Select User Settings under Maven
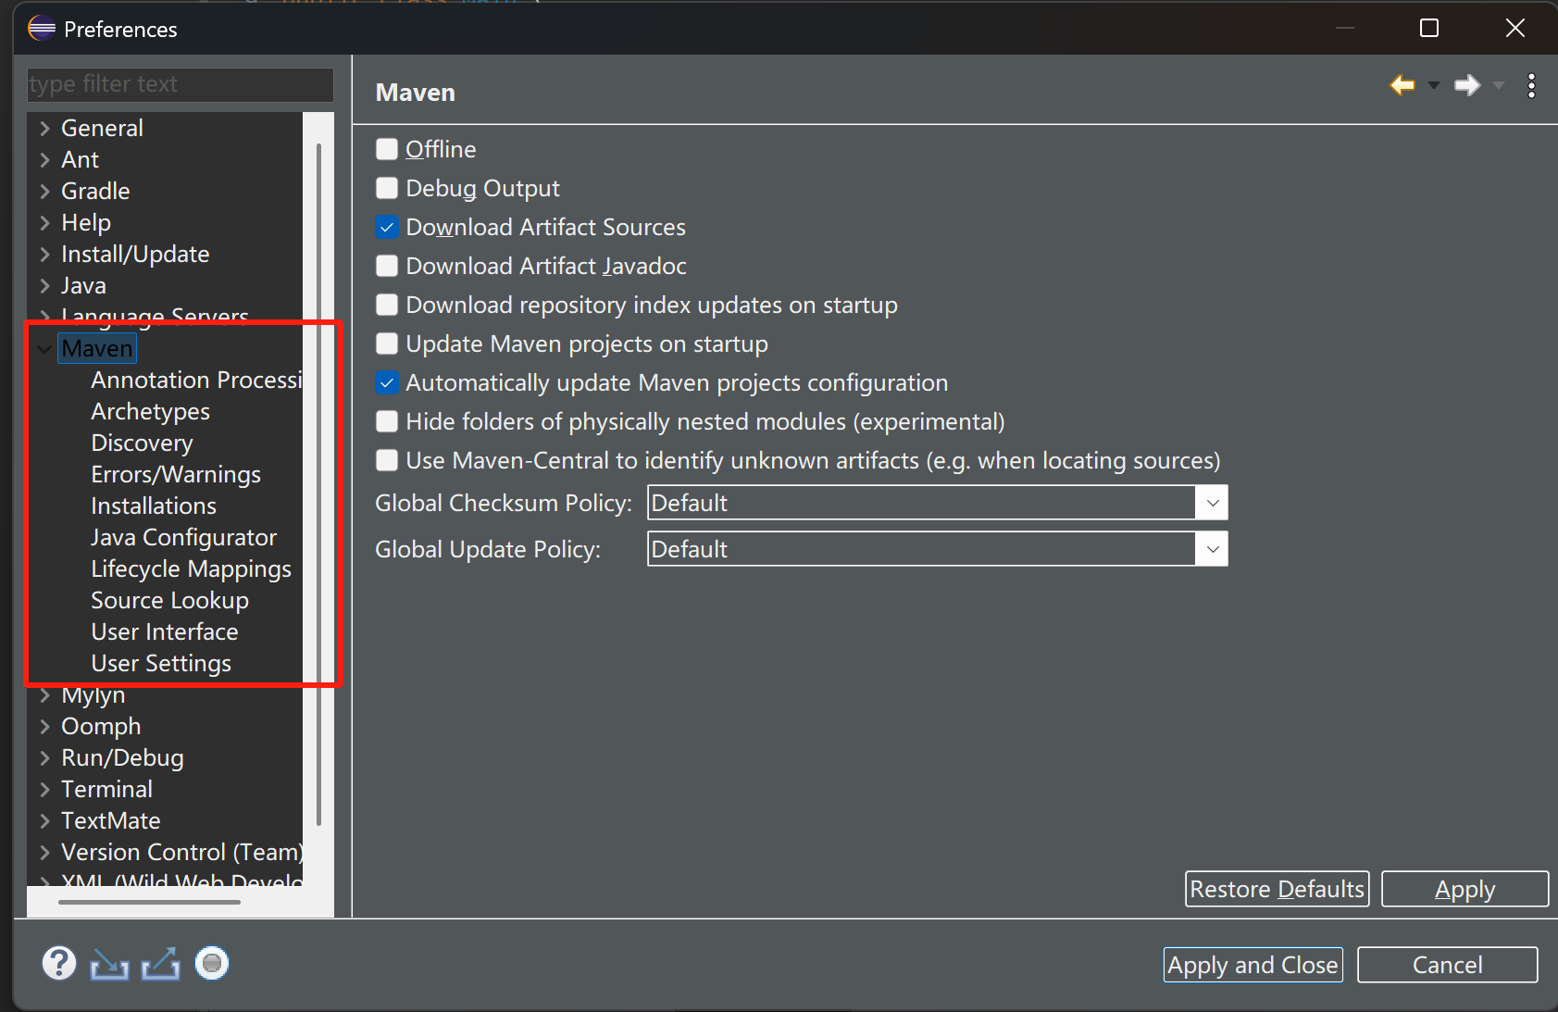The image size is (1558, 1012). coord(161,663)
